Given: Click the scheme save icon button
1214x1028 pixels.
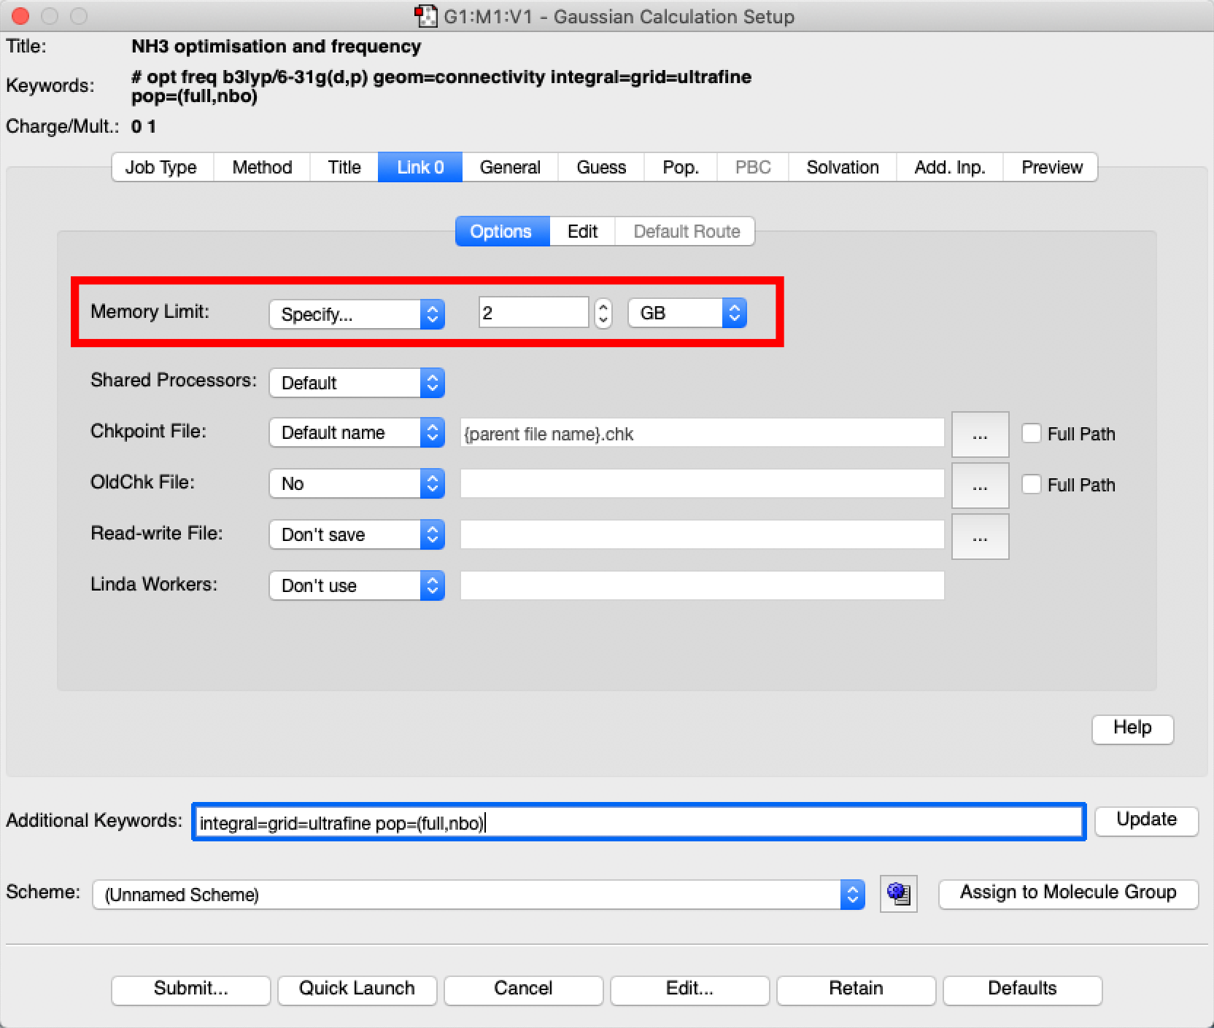Looking at the screenshot, I should pos(898,894).
